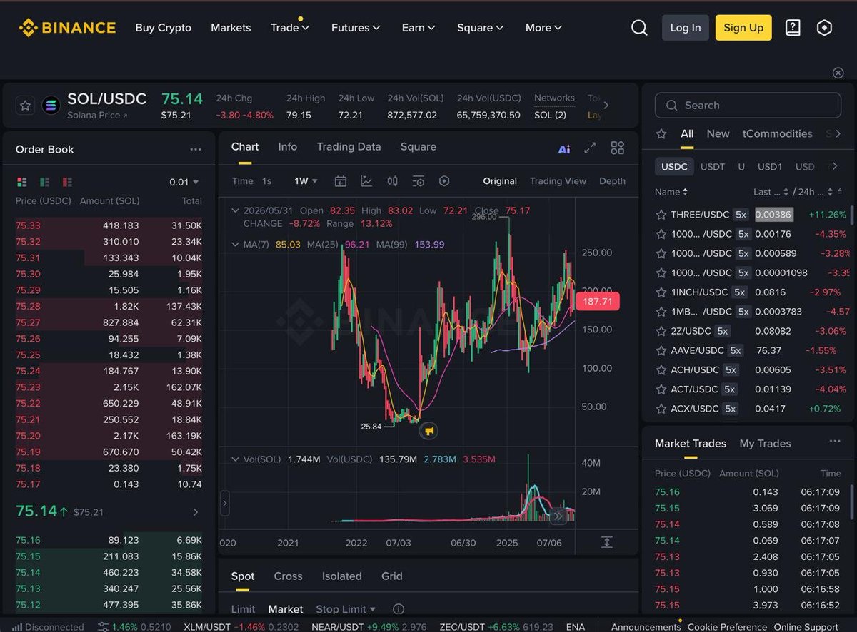Select the New category tab in the pair list
The image size is (857, 632).
point(718,133)
